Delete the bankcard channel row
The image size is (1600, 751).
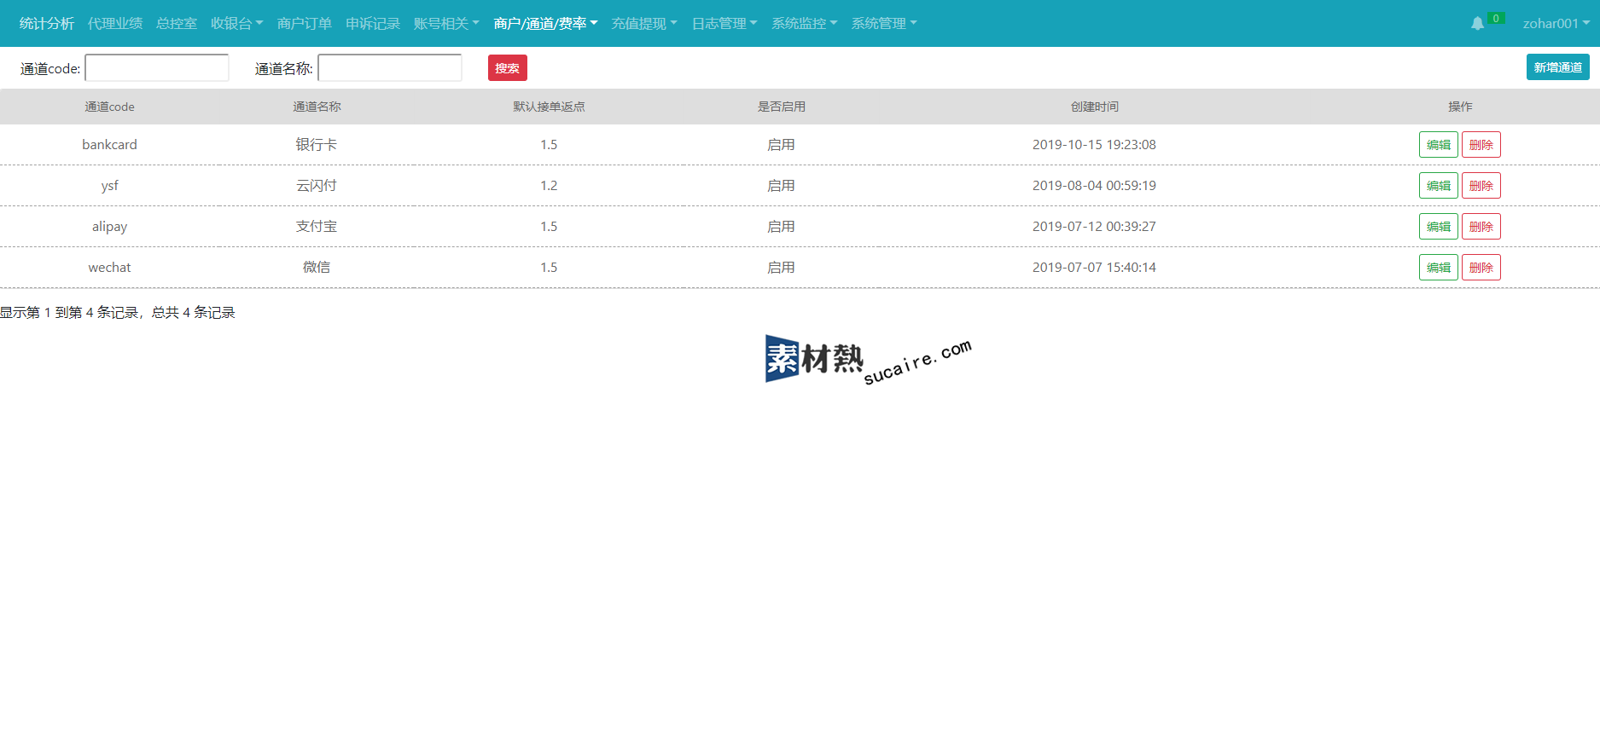click(x=1481, y=145)
